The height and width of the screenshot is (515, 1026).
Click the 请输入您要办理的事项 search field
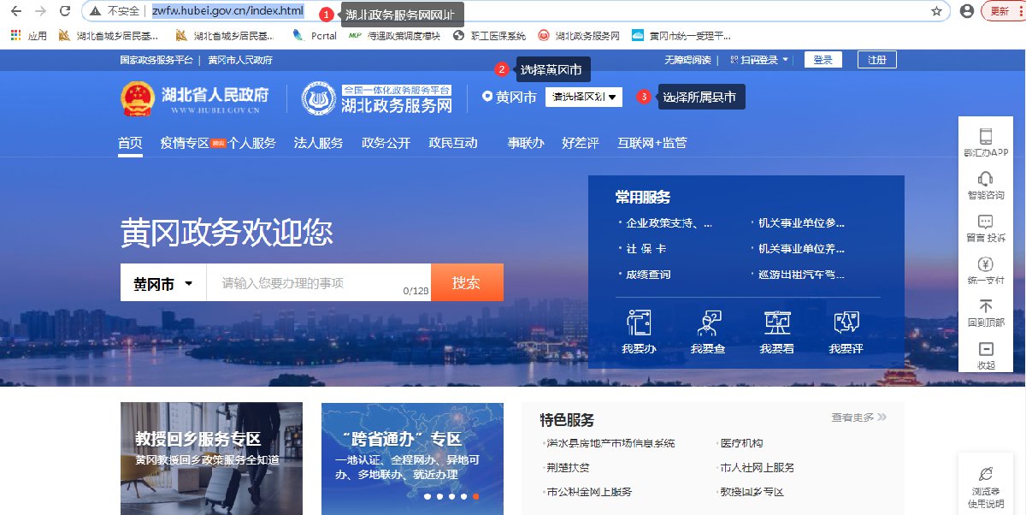pos(318,283)
